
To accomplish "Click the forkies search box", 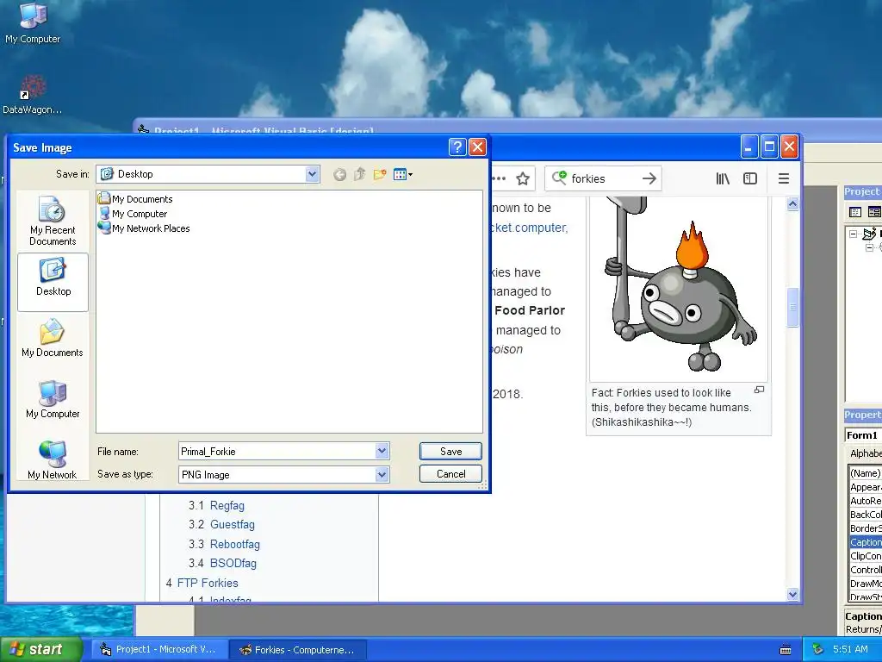I will [604, 178].
